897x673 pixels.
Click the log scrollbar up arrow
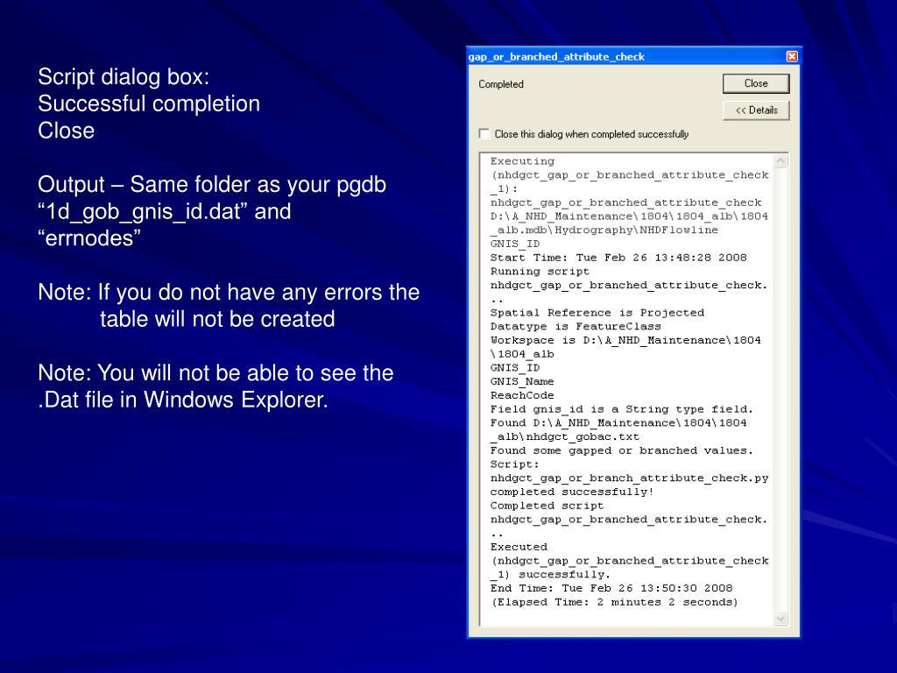click(780, 161)
